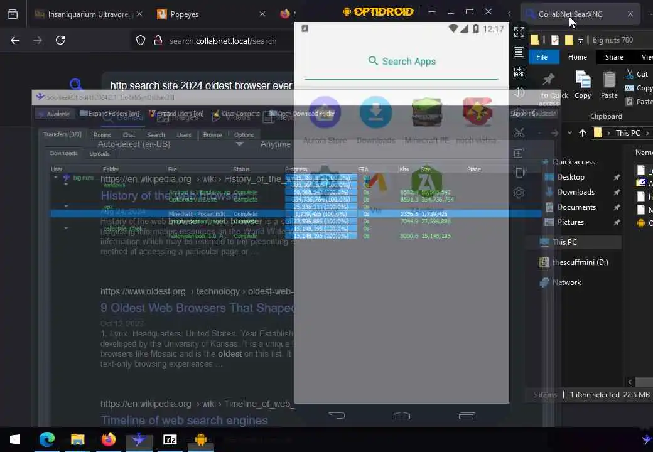Launch the Minecraft PE app
This screenshot has height=452, width=653.
(426, 112)
